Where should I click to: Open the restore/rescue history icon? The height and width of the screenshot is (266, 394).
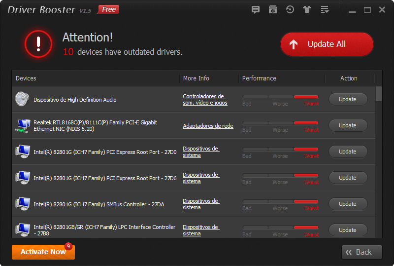click(x=290, y=10)
